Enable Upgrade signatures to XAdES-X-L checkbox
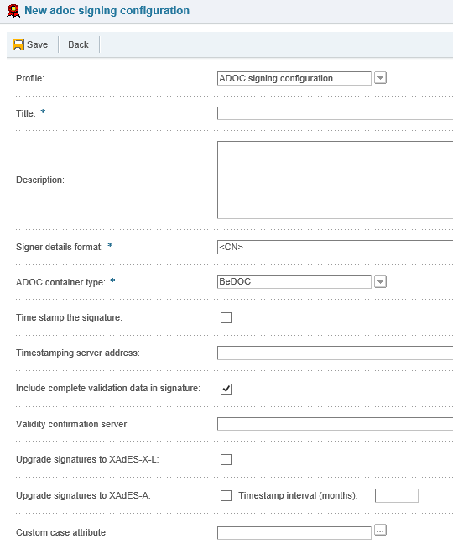The height and width of the screenshot is (549, 453). click(226, 459)
